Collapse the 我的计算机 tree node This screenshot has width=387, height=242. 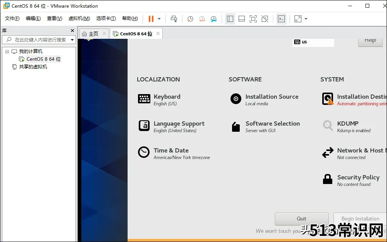click(7, 51)
